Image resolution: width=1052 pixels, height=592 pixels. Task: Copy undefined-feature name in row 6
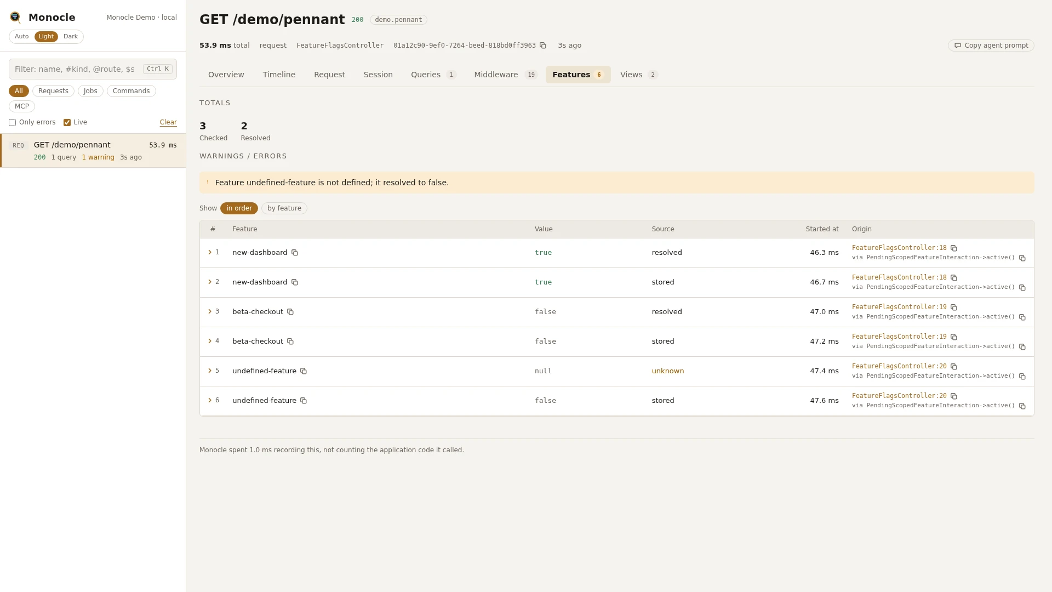coord(304,401)
